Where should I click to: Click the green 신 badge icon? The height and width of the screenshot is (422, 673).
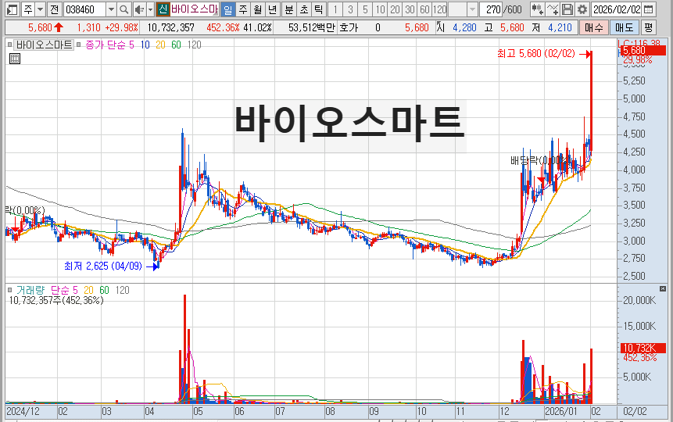(163, 9)
